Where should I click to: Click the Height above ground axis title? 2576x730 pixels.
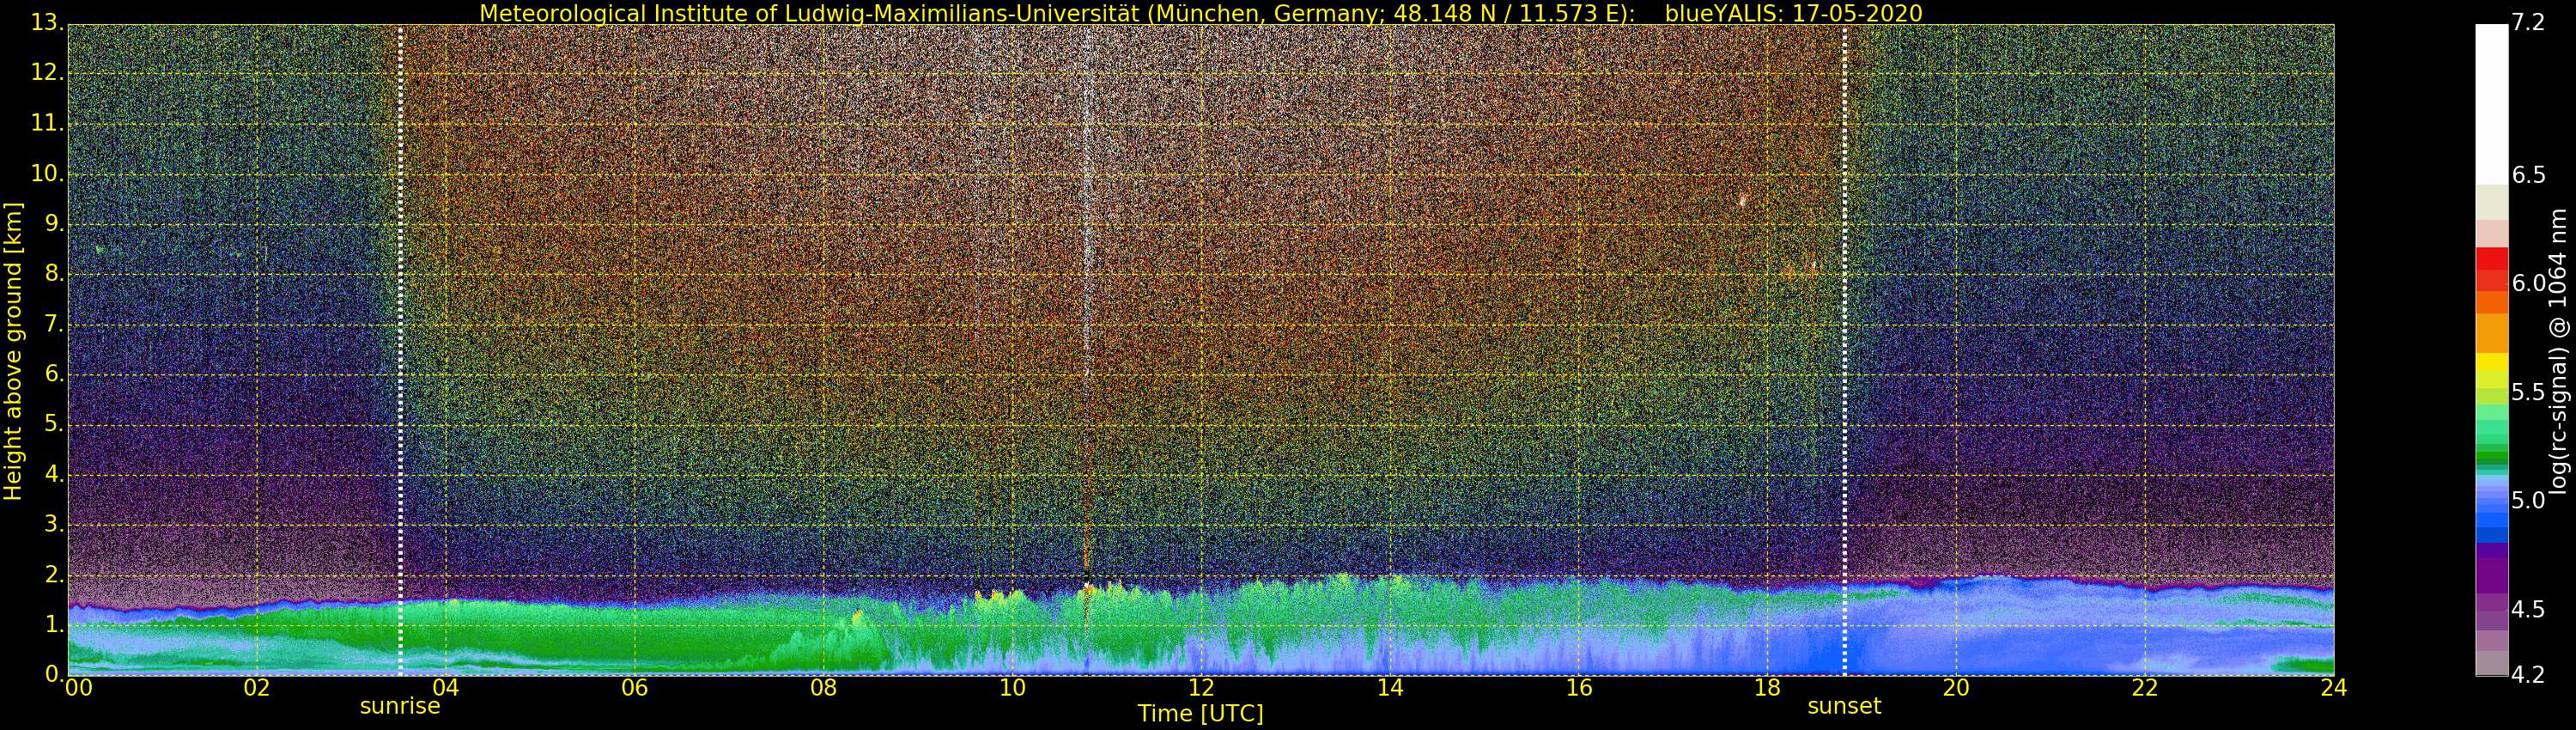(x=13, y=351)
